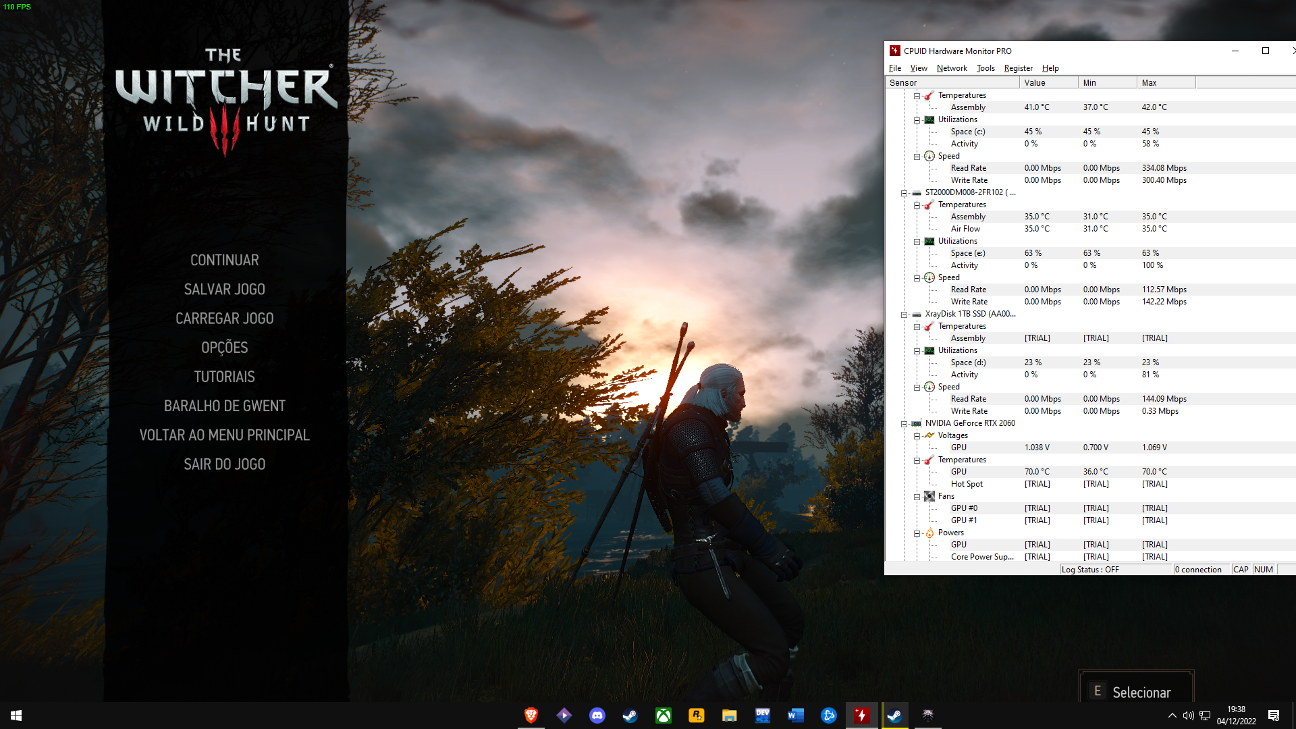Select CONTINUAR in the game menu
The height and width of the screenshot is (729, 1296).
pos(225,260)
